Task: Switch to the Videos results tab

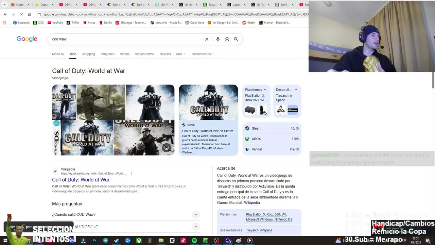Action: coord(125,54)
